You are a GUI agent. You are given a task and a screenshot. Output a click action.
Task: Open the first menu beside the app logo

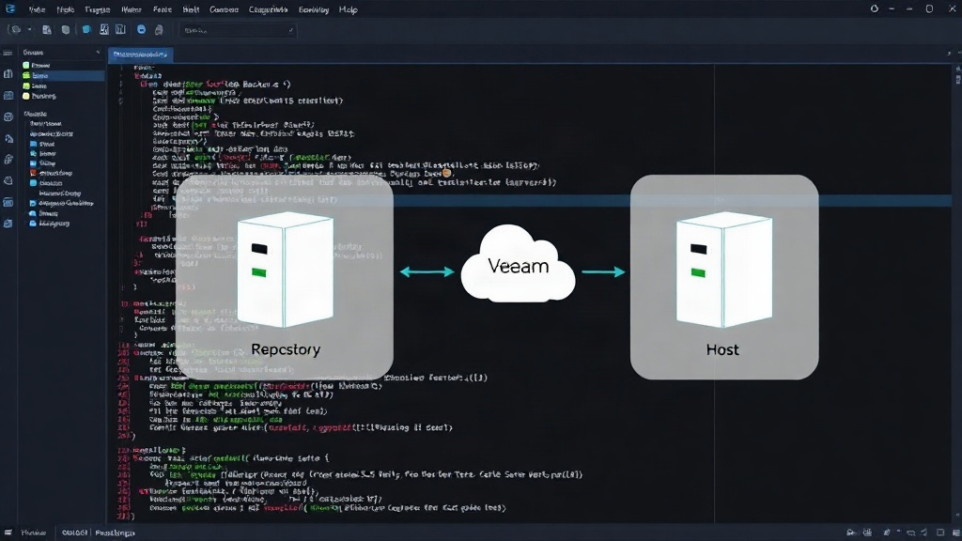coord(37,9)
